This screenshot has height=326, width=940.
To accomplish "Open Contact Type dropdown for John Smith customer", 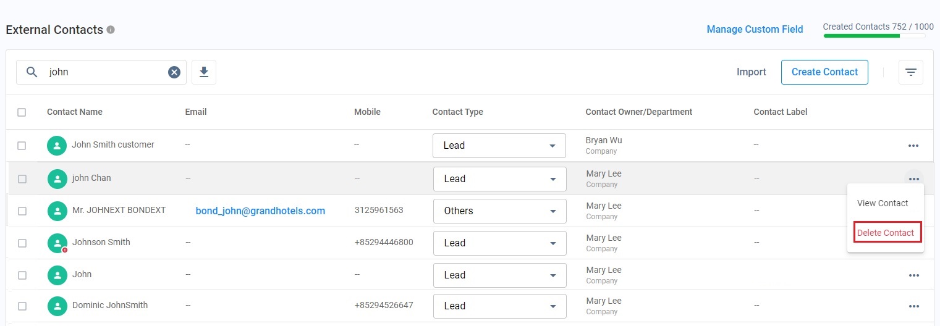I will 499,146.
